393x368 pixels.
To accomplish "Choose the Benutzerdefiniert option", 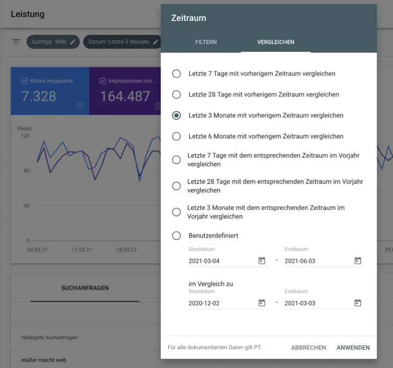I will 176,235.
